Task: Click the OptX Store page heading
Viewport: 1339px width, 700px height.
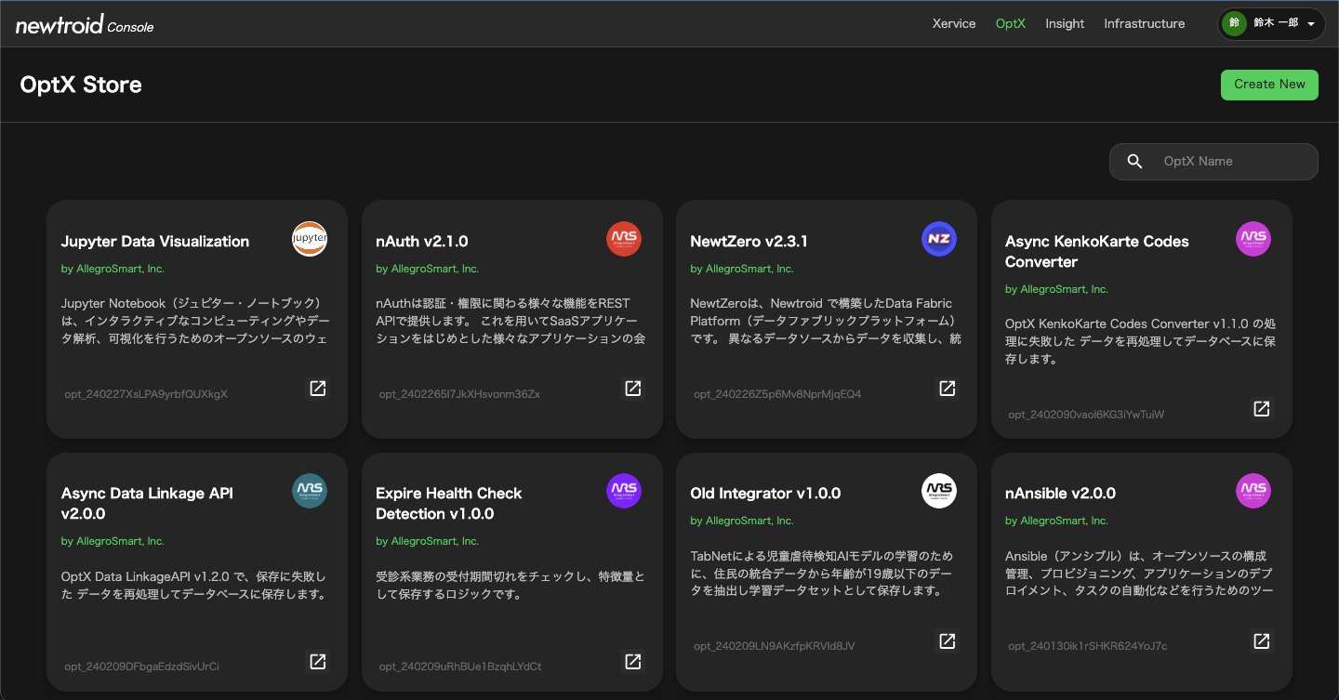Action: tap(81, 85)
